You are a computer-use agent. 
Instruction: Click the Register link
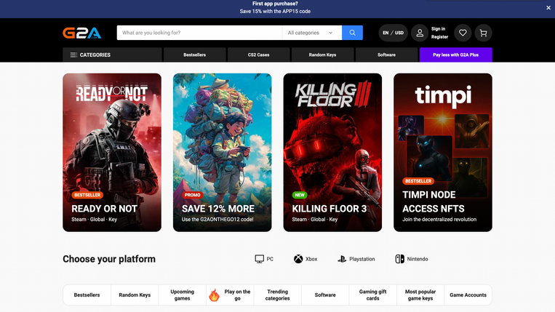click(439, 37)
